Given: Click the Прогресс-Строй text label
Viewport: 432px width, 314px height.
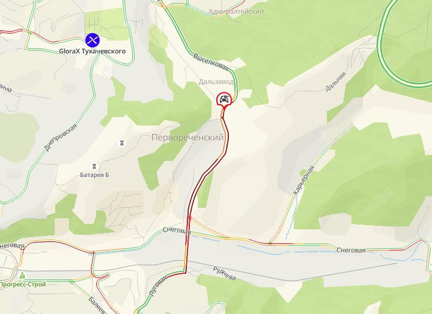Looking at the screenshot, I should (x=23, y=284).
